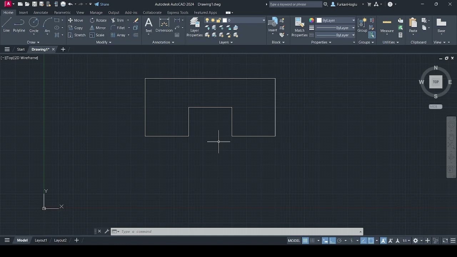Toggle drawing grid display in status bar

point(305,241)
